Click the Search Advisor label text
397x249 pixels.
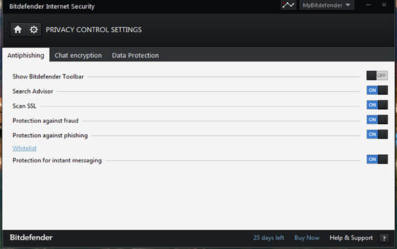[x=33, y=91]
